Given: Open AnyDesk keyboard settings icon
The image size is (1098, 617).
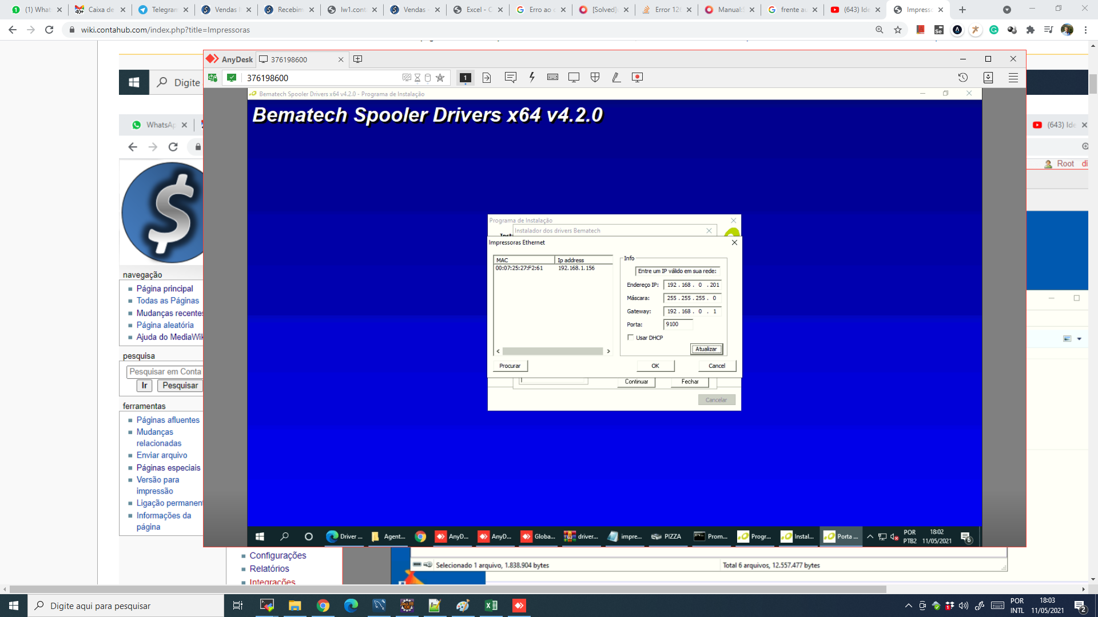Looking at the screenshot, I should coord(552,77).
